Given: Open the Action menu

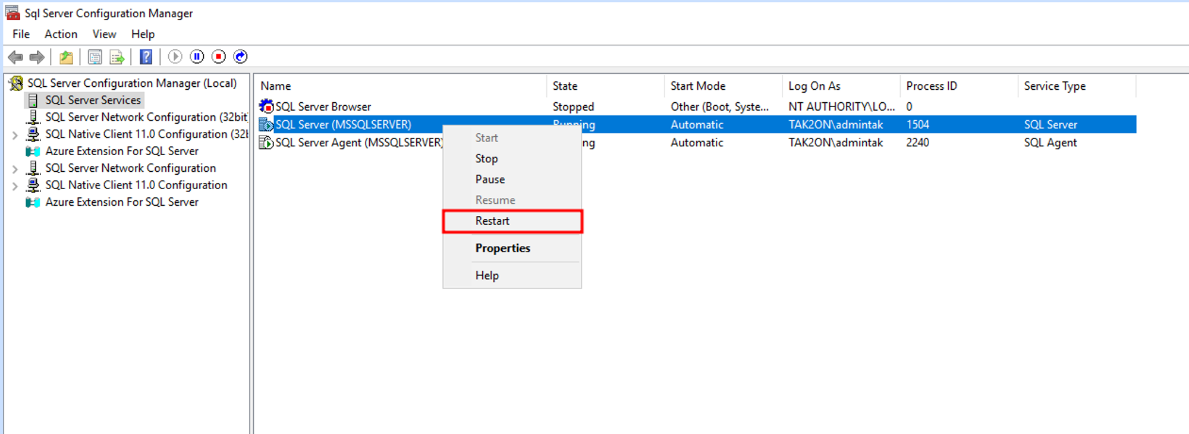Looking at the screenshot, I should coord(61,34).
